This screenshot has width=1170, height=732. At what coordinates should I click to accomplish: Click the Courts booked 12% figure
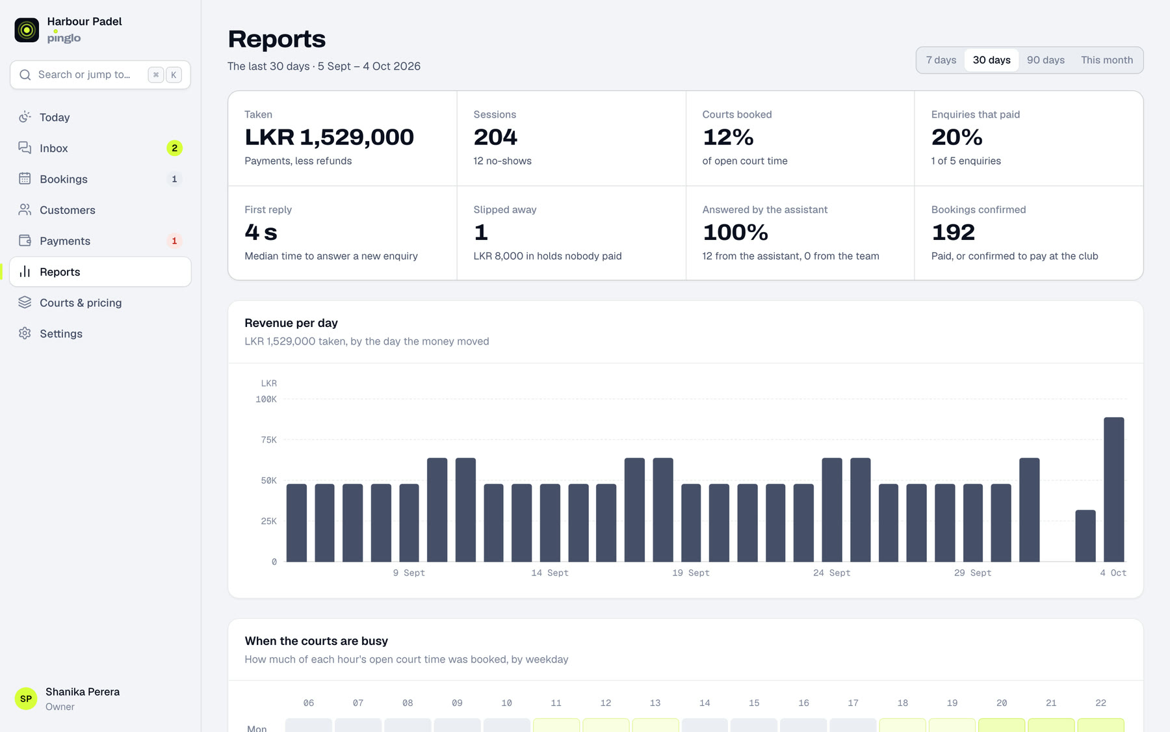728,137
